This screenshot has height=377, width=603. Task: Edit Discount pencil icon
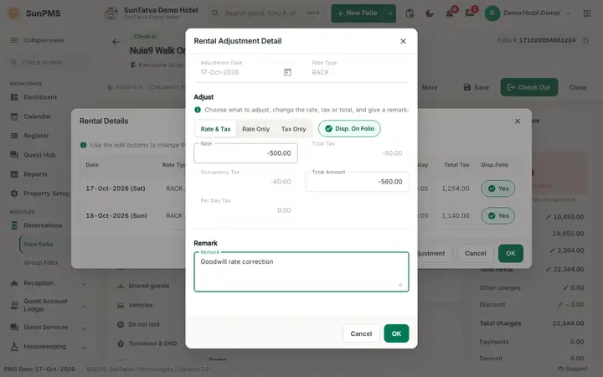[x=560, y=304]
